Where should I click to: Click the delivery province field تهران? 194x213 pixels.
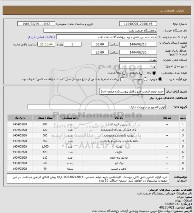[138, 60]
